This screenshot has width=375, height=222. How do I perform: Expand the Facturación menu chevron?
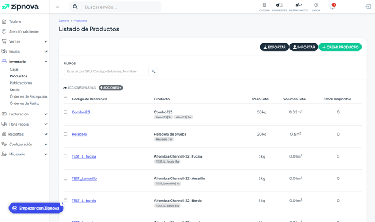click(46, 114)
